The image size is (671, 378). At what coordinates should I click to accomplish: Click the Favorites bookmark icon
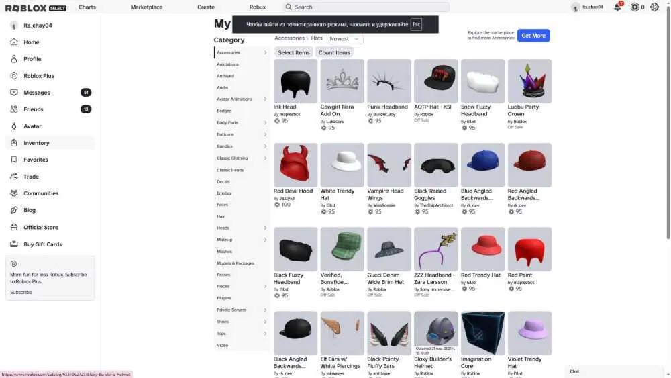14,160
